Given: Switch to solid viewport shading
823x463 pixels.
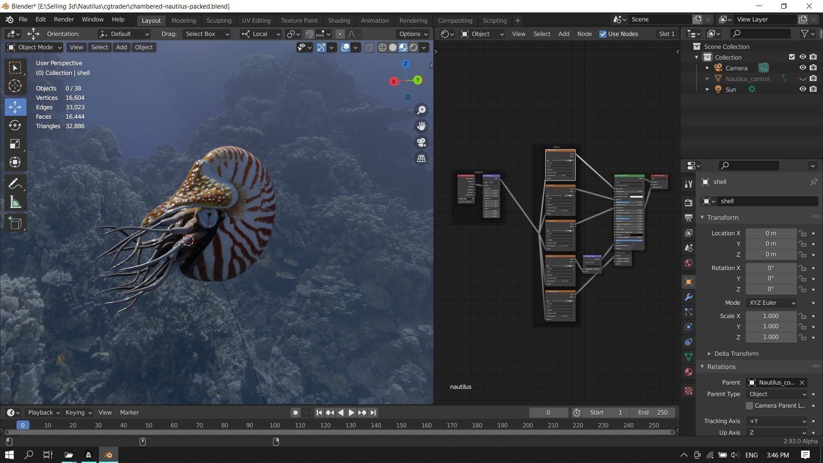Looking at the screenshot, I should pos(393,48).
